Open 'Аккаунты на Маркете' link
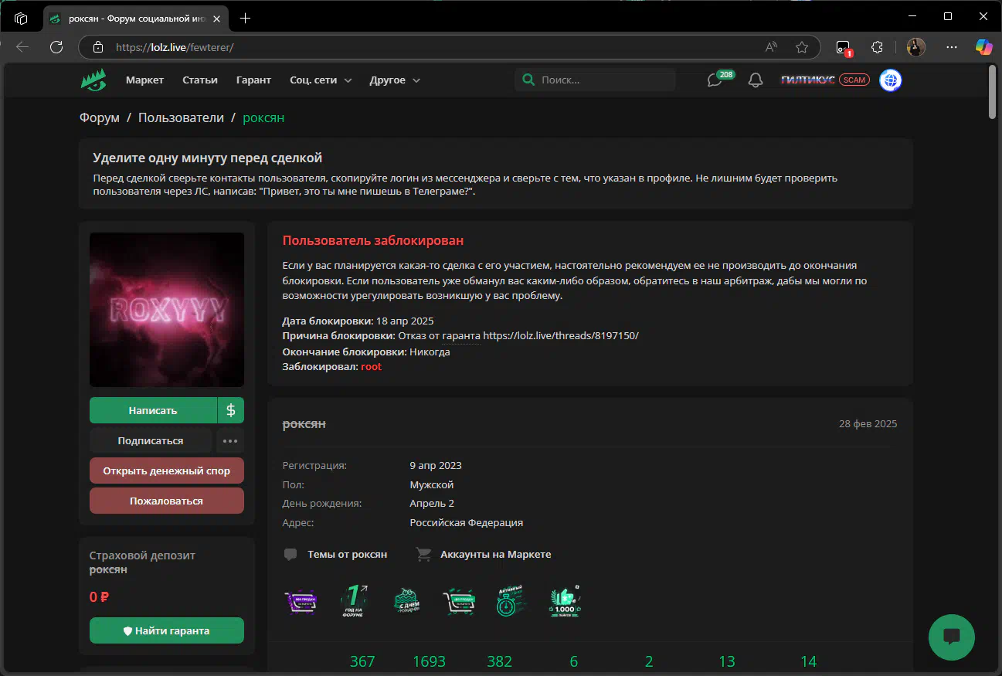 pyautogui.click(x=484, y=555)
